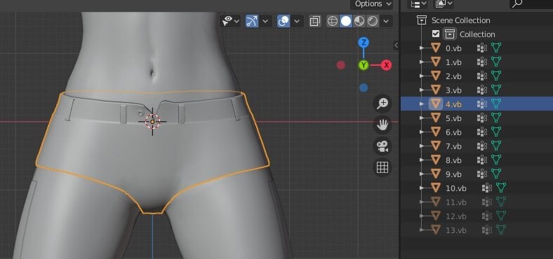Toggle X-ray mode in viewport header
Viewport: 553px width, 259px height.
tap(314, 21)
